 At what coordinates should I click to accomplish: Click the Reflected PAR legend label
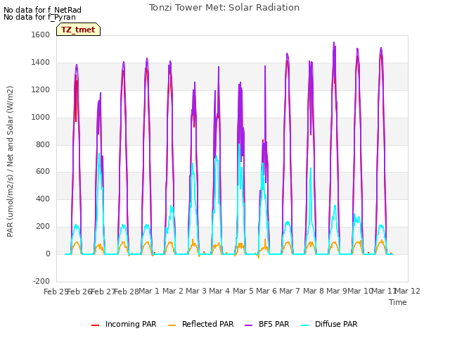tap(208, 324)
